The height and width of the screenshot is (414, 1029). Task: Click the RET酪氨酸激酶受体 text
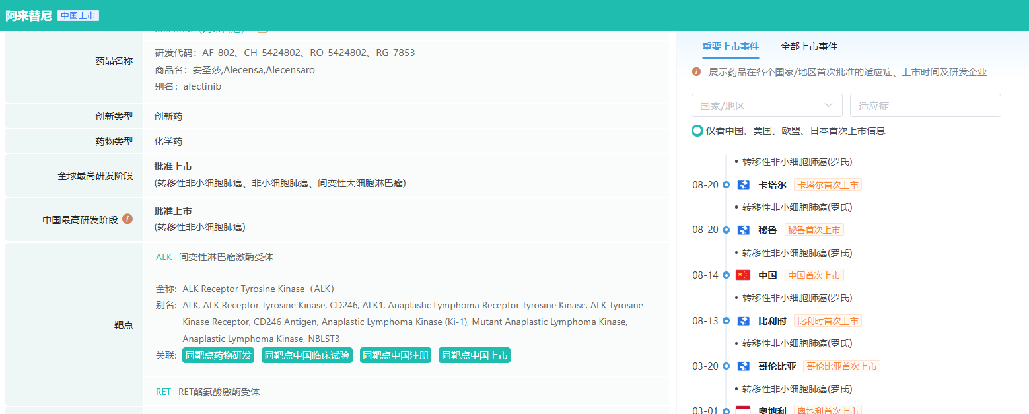[219, 392]
